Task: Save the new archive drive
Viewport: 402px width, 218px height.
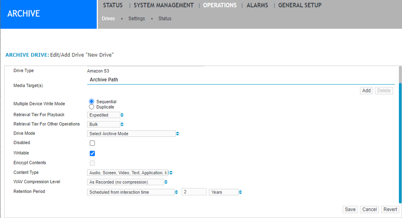Action: (350, 209)
